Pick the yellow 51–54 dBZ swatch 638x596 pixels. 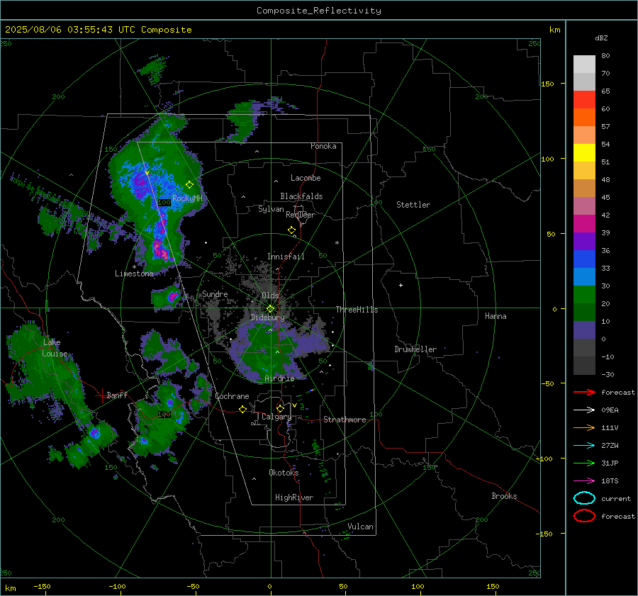pyautogui.click(x=584, y=152)
